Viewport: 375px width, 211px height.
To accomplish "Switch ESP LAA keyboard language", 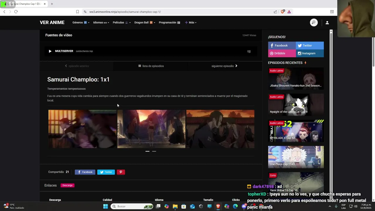I will click(x=343, y=206).
